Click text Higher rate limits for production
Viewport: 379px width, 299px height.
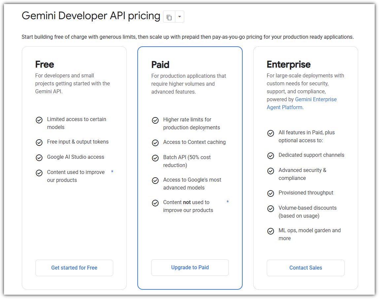click(x=191, y=123)
